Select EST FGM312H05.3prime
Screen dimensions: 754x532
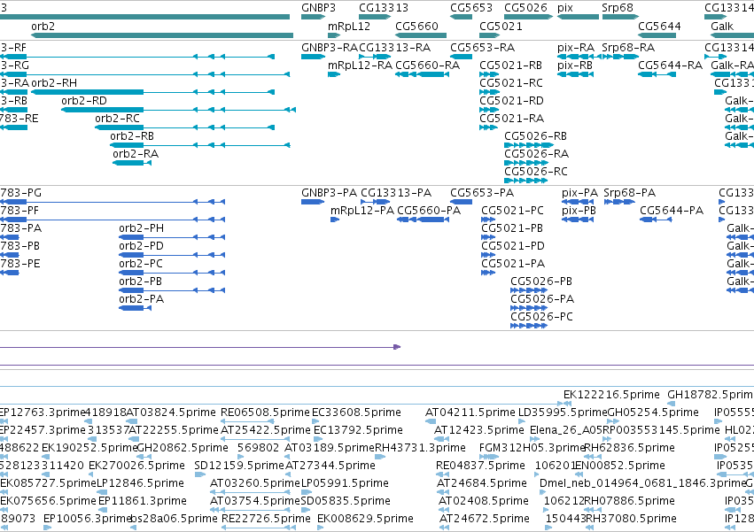[532, 449]
